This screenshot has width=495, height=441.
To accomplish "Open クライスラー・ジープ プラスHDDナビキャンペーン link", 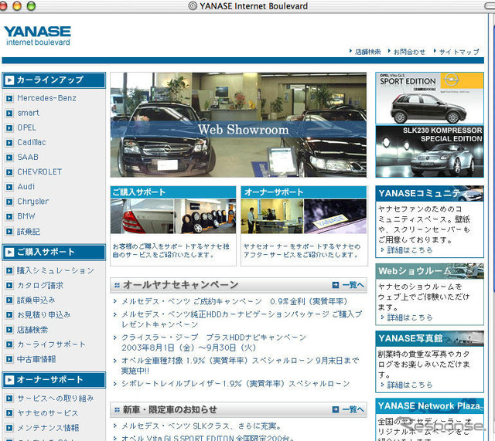I will [x=214, y=342].
